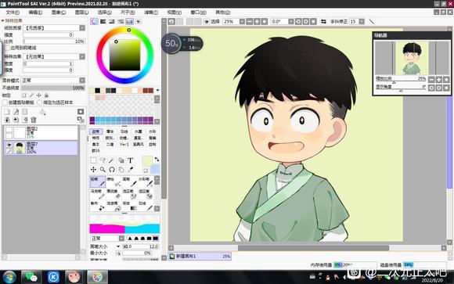Choose the rectangular selection tool
The width and height of the screenshot is (454, 284).
(93, 160)
